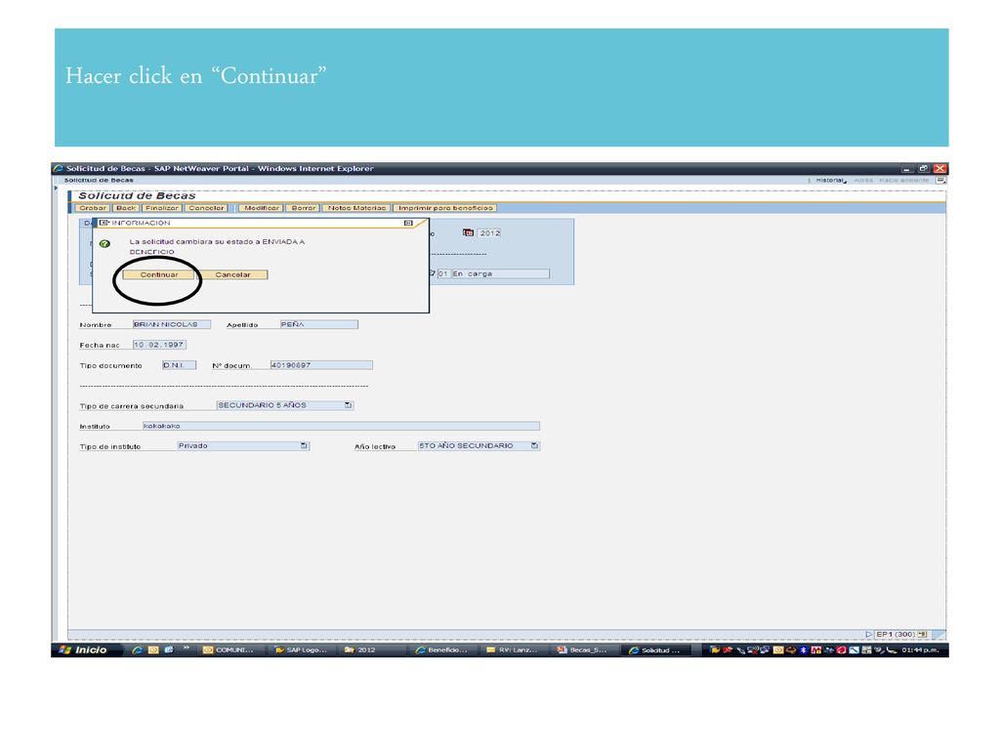The width and height of the screenshot is (1000, 750).
Task: Click the Bluetooth tray icon
Action: pyautogui.click(x=804, y=649)
